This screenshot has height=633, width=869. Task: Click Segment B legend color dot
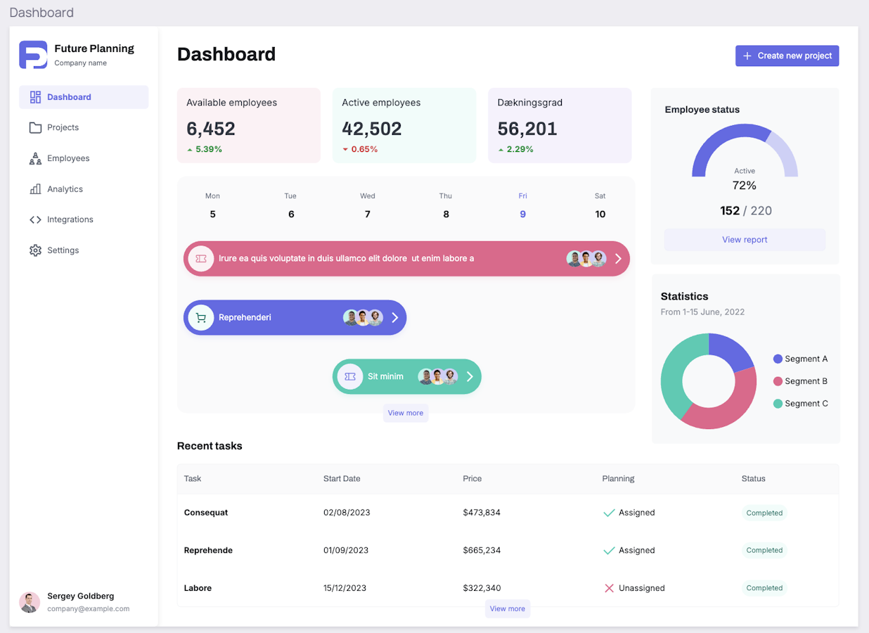(x=778, y=381)
